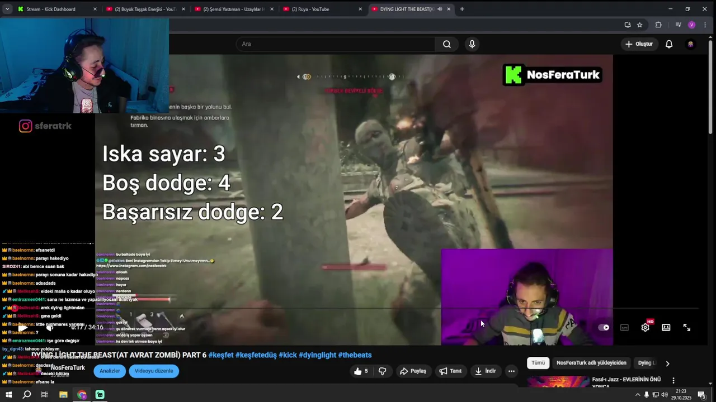Download the video with İndir
This screenshot has height=402, width=716.
click(486, 371)
